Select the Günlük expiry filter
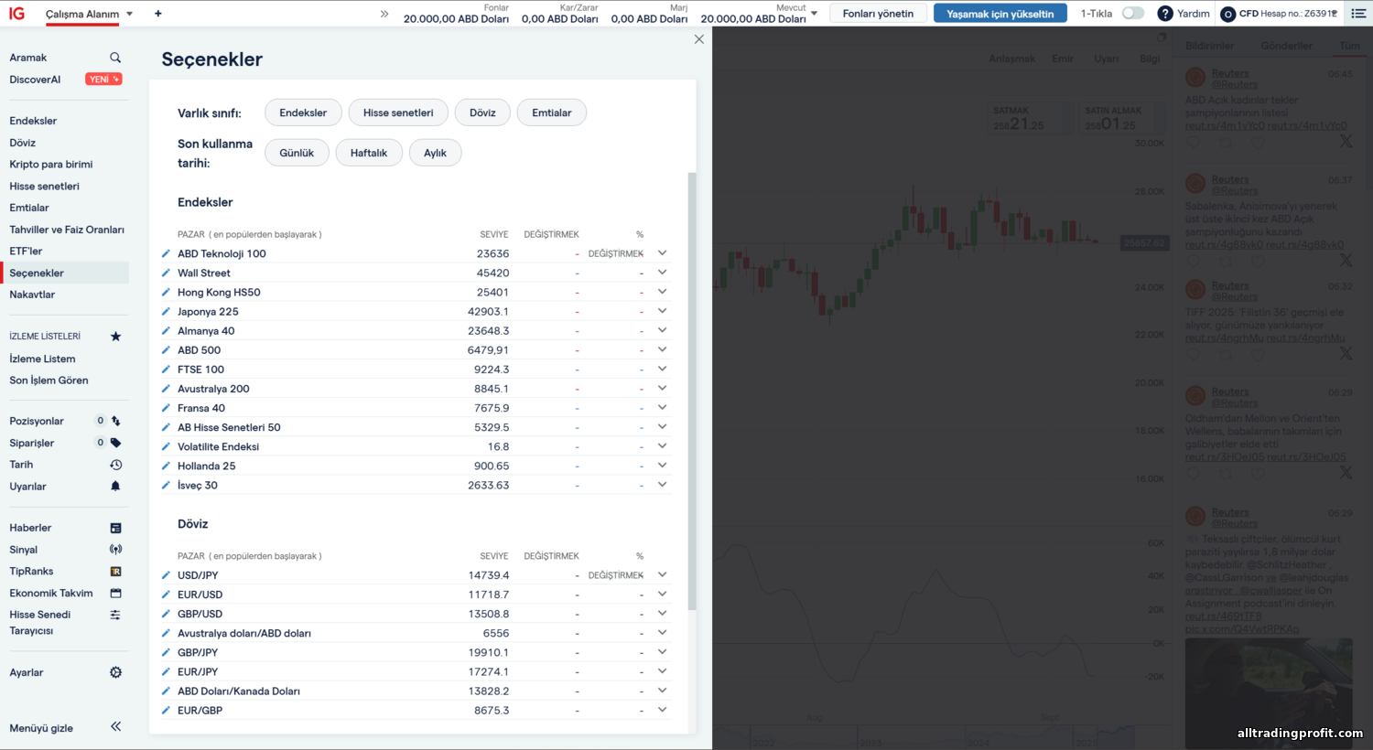This screenshot has height=750, width=1373. coord(297,153)
